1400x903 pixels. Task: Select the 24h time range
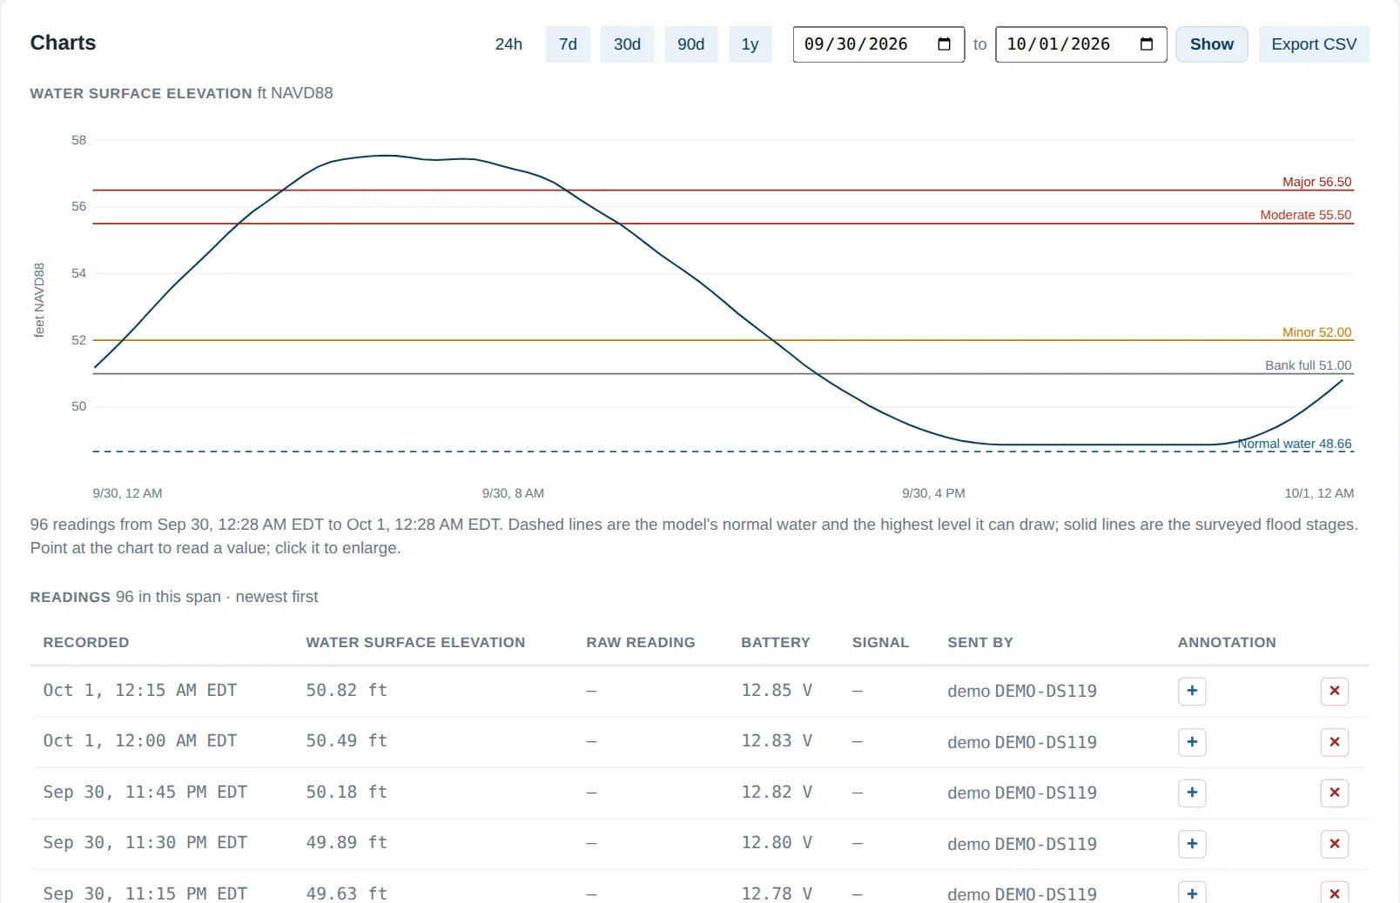pos(508,44)
